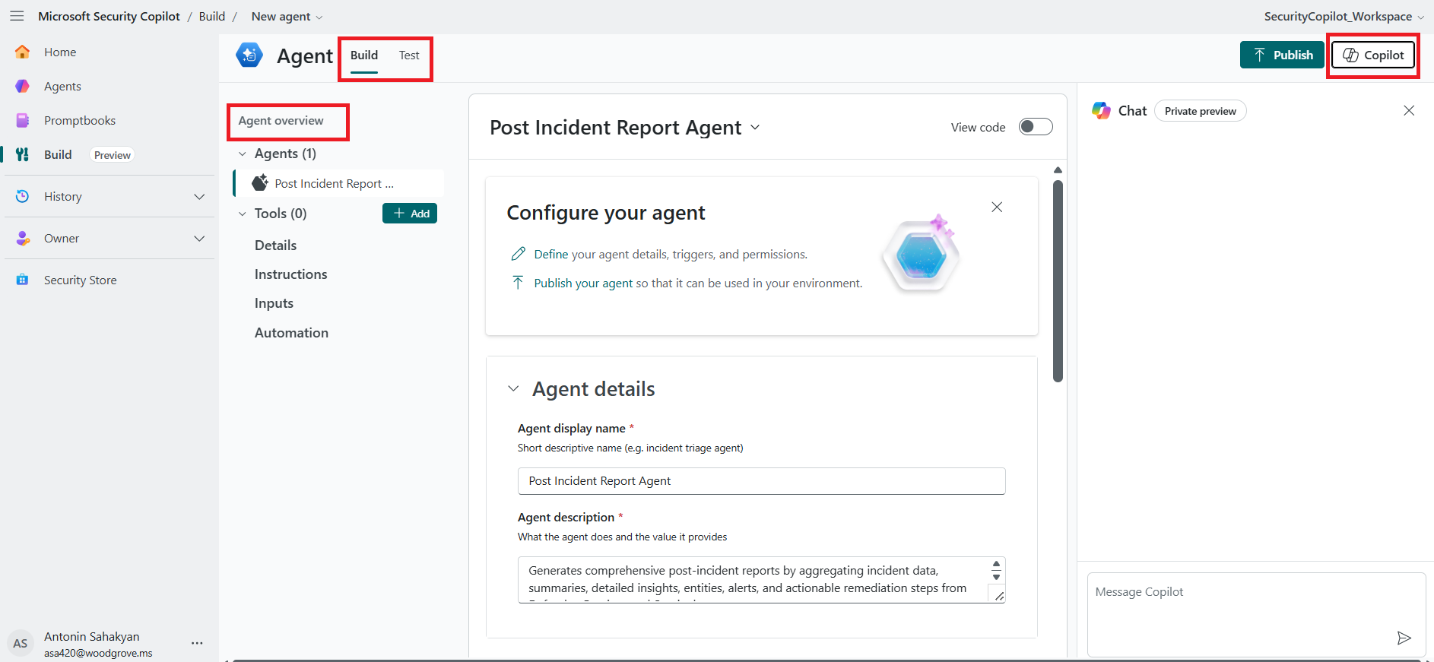Dismiss the Configure your agent card
Screen dimensions: 1434x662
pyautogui.click(x=997, y=207)
